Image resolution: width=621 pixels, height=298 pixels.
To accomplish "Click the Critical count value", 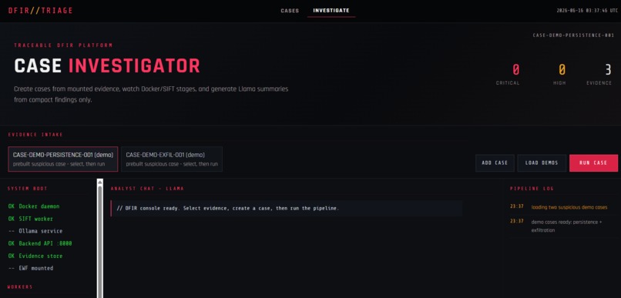I will (515, 70).
